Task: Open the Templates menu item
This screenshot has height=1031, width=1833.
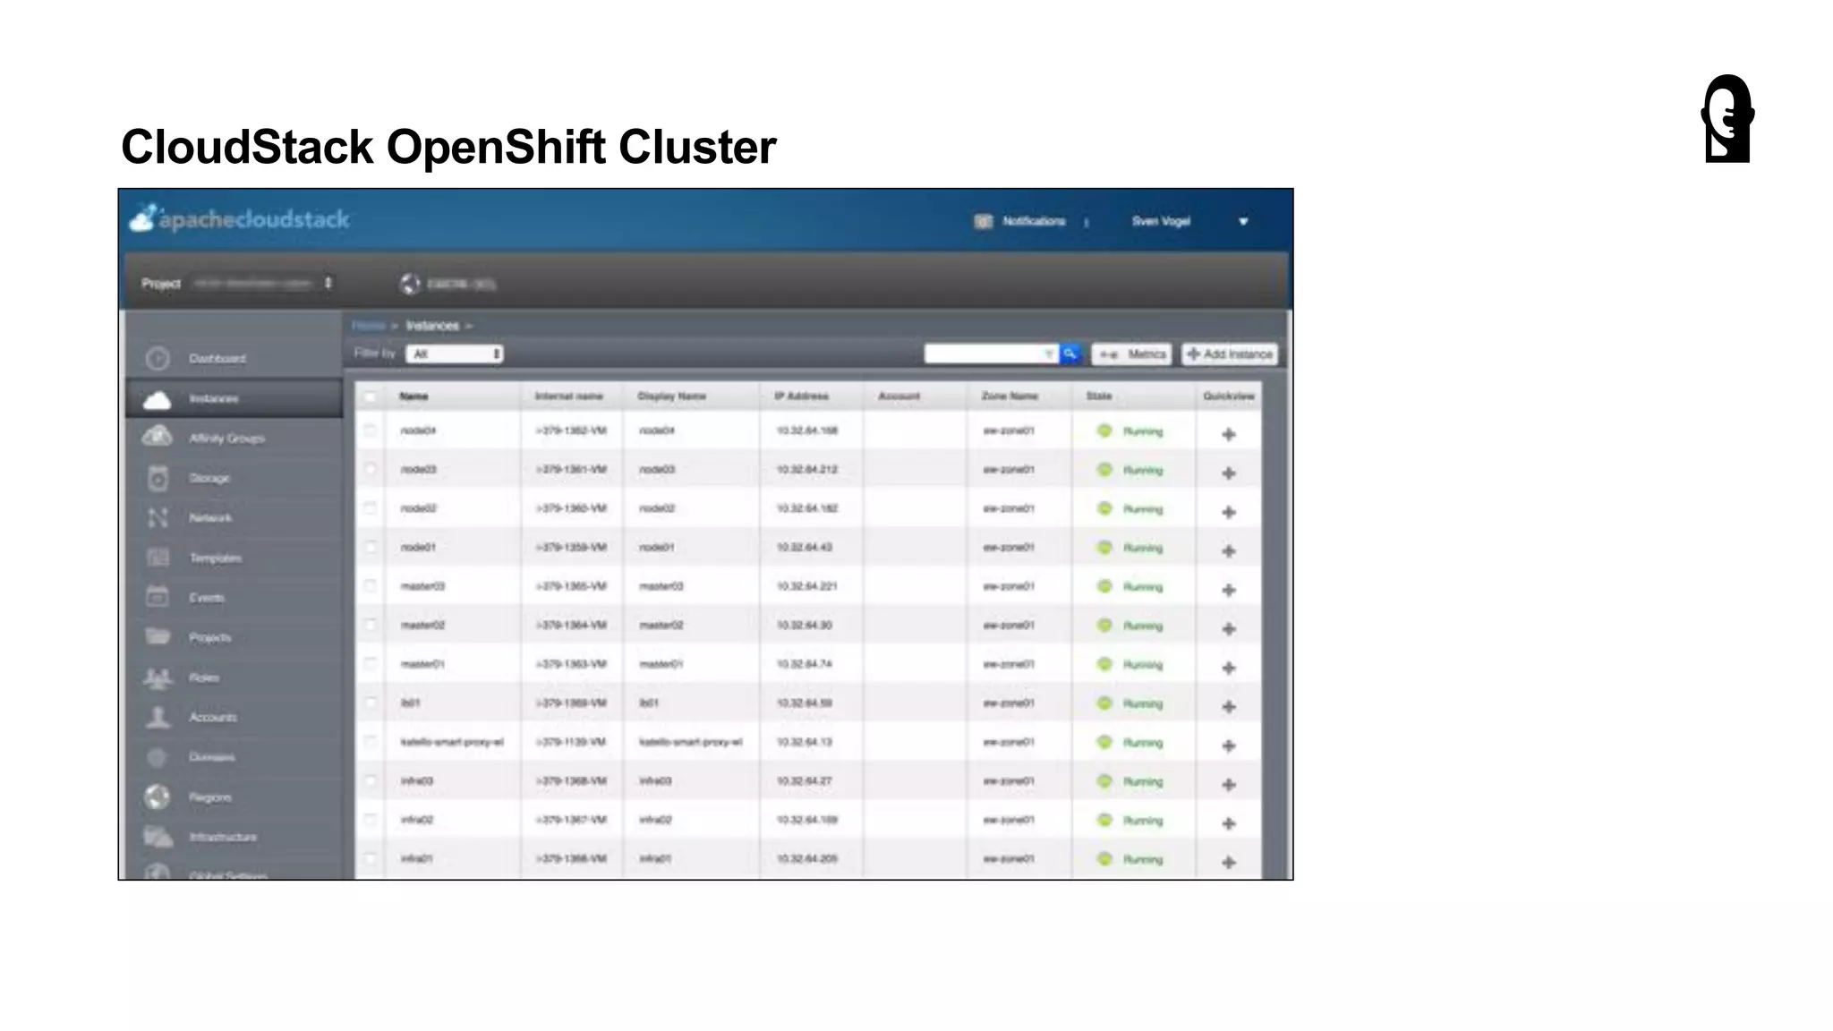Action: pyautogui.click(x=216, y=558)
